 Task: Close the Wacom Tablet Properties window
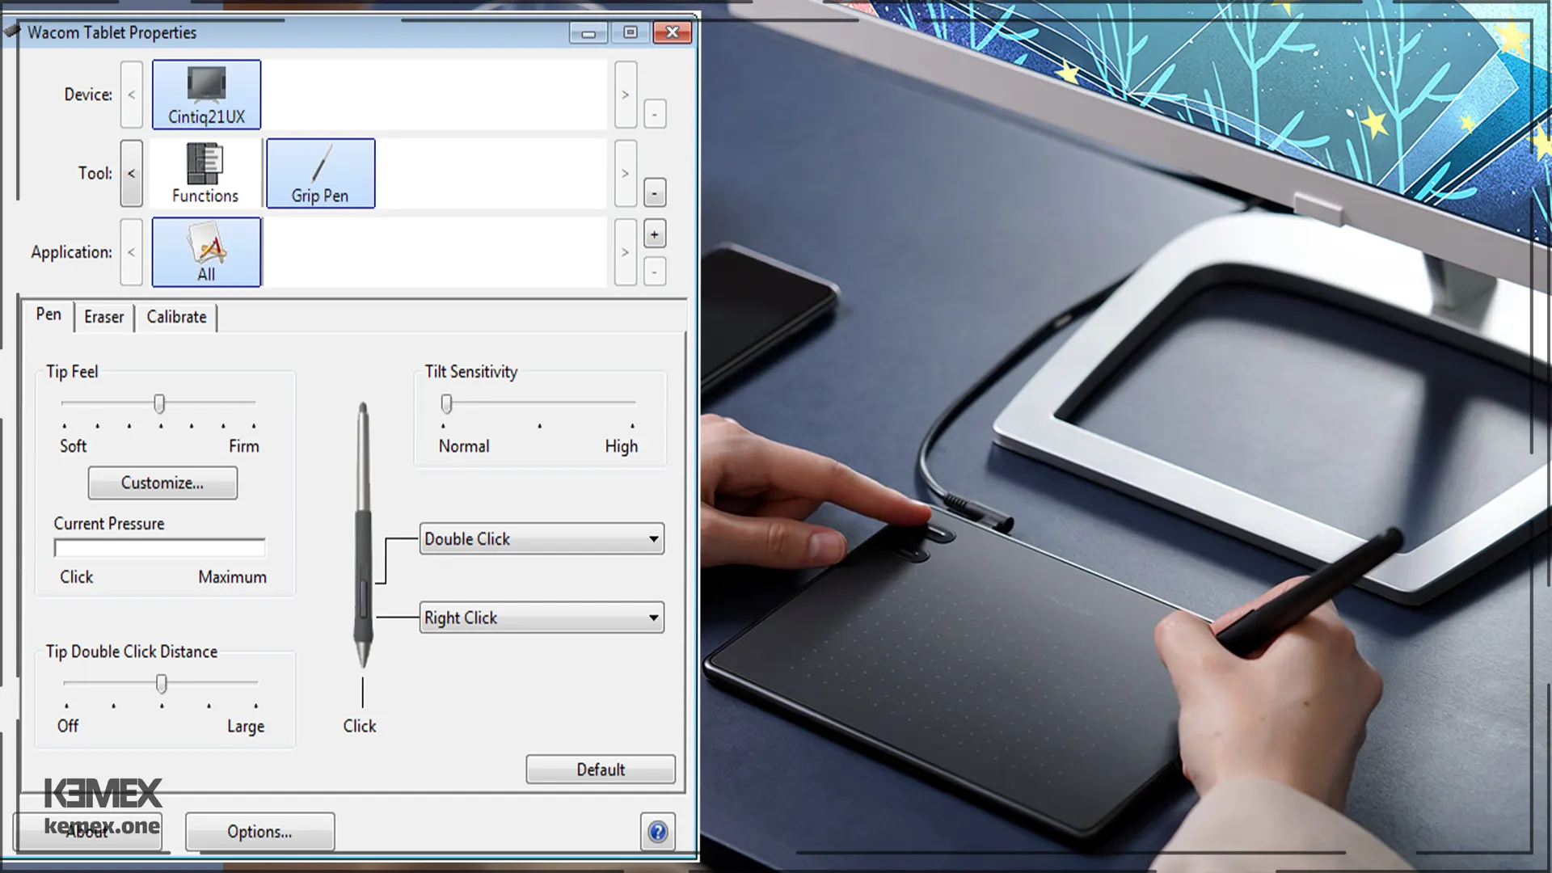click(673, 32)
